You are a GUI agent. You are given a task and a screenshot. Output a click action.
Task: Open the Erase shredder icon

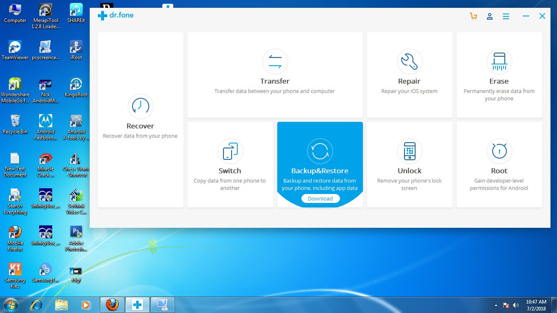(x=499, y=61)
